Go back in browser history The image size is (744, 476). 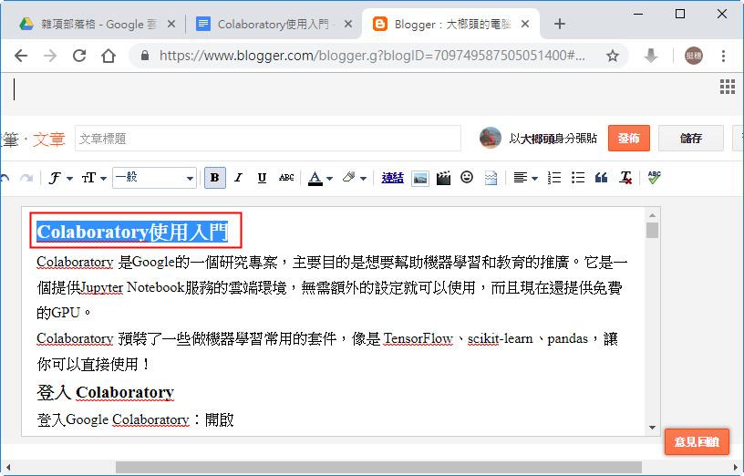[x=21, y=56]
